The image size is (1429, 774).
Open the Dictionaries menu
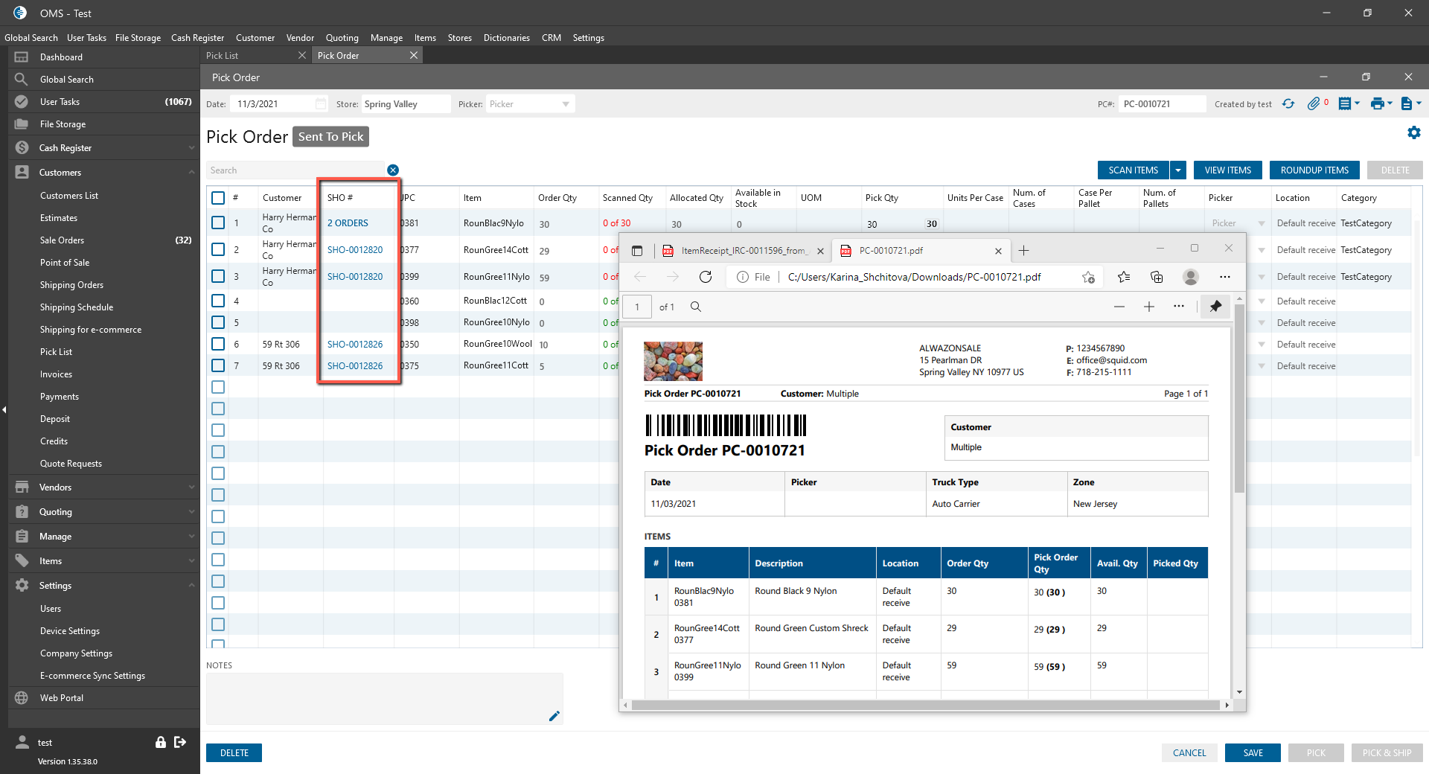pyautogui.click(x=506, y=38)
